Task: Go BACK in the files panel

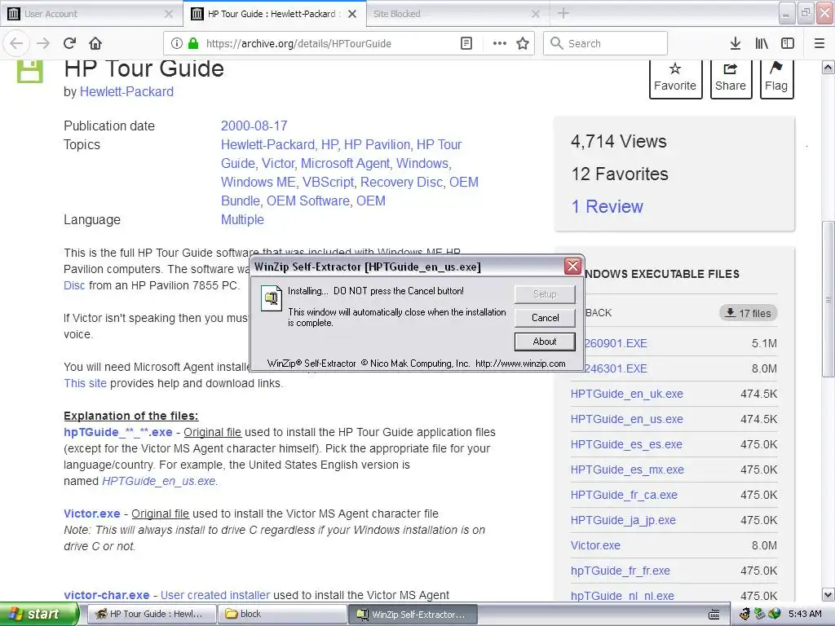Action: click(x=598, y=313)
